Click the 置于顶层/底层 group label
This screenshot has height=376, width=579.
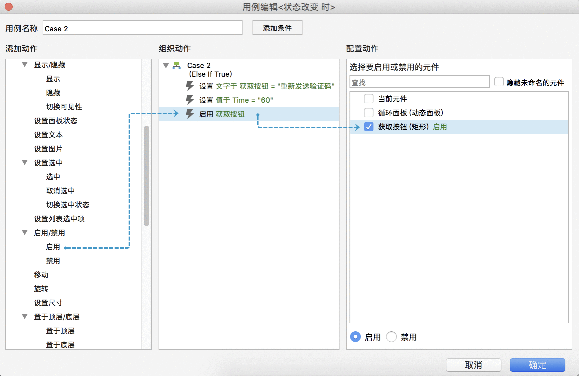tap(57, 317)
